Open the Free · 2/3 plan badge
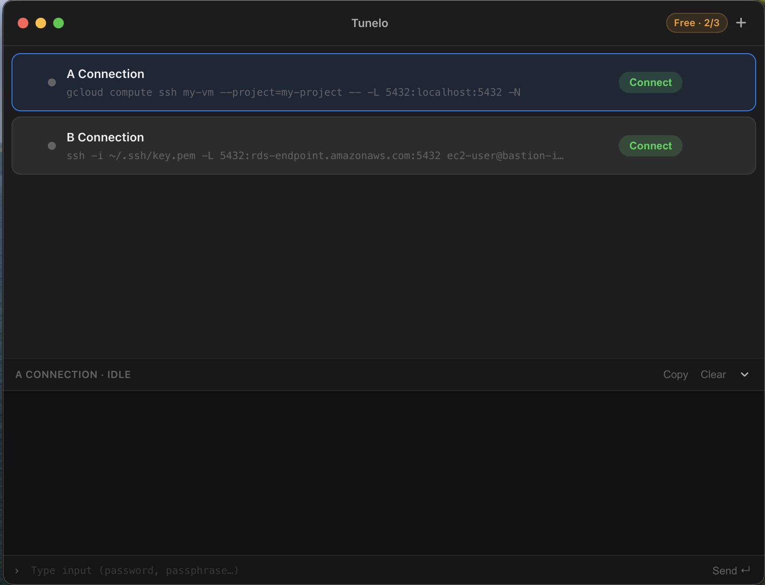The image size is (765, 585). (696, 23)
